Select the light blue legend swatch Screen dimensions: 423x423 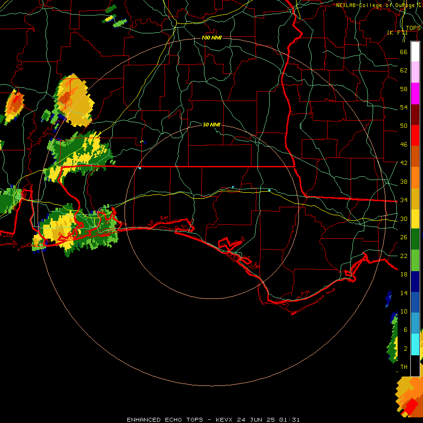tap(415, 323)
